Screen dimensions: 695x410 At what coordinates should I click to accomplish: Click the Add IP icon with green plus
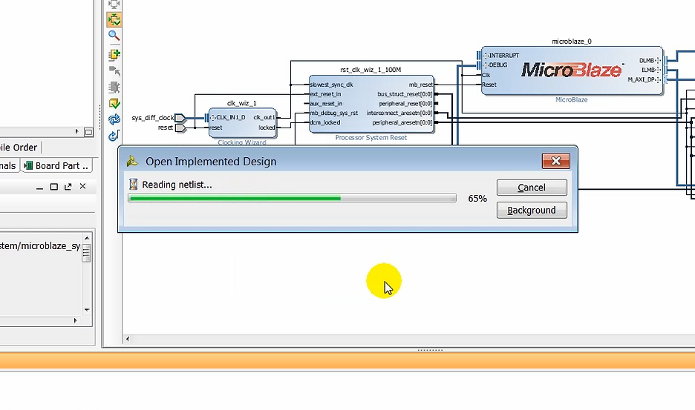tap(114, 55)
